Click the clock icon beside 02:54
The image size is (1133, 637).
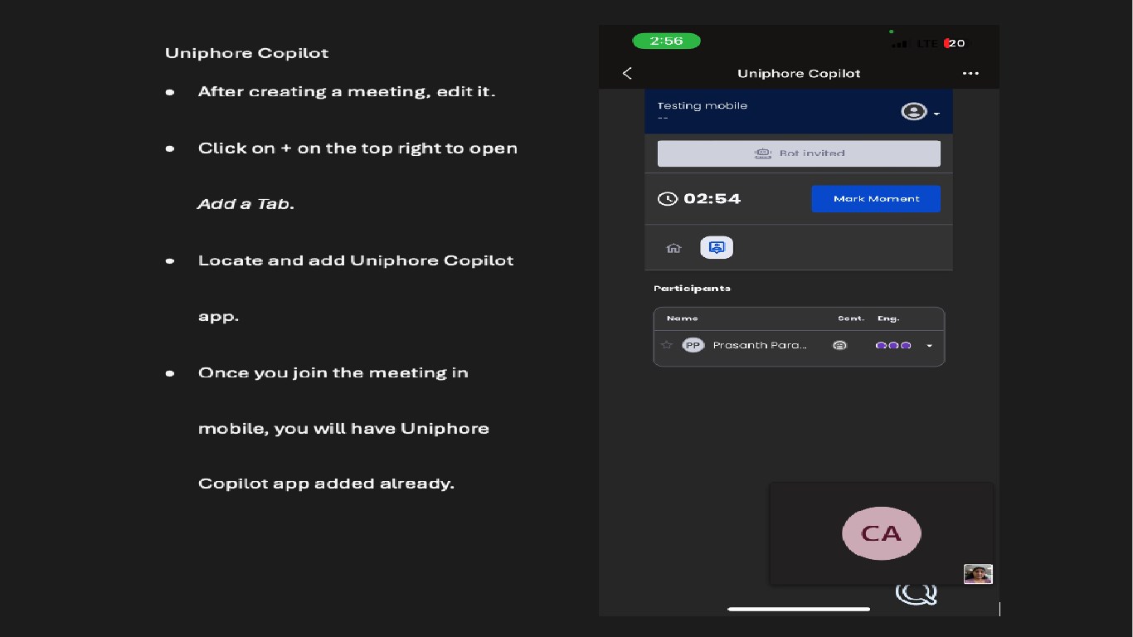click(x=667, y=199)
